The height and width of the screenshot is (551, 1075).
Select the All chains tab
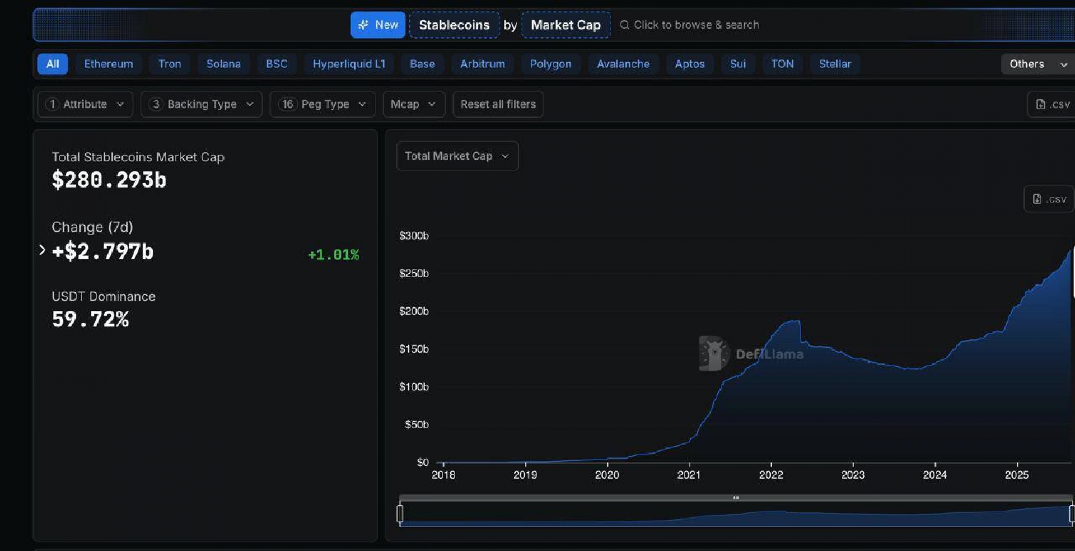point(53,64)
